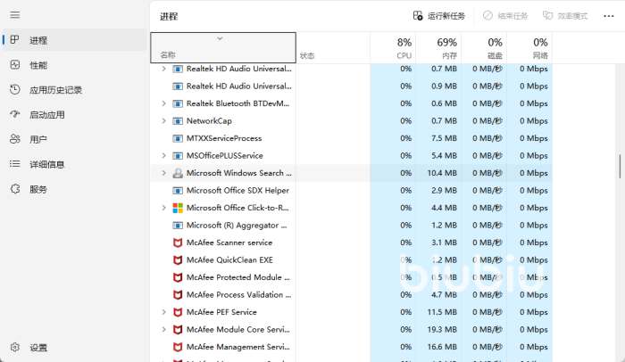Click the process list vertical scrollbar thumb
The image size is (625, 362).
620,166
